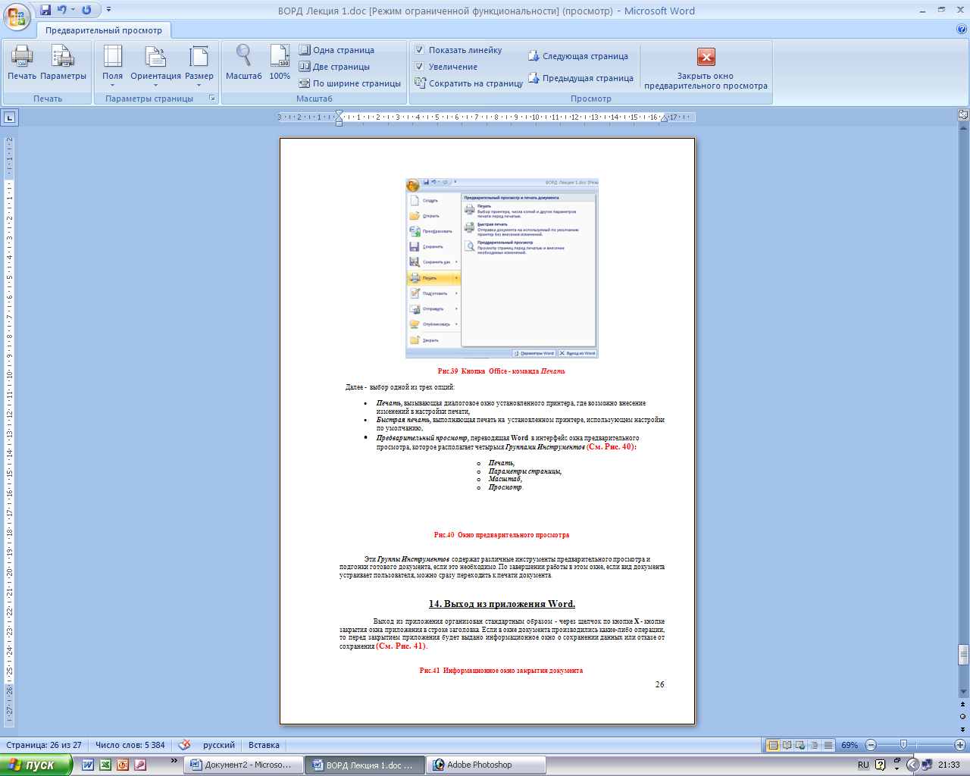Viewport: 970px width, 776px height.
Task: Click the 69% zoom level button
Action: (x=850, y=745)
